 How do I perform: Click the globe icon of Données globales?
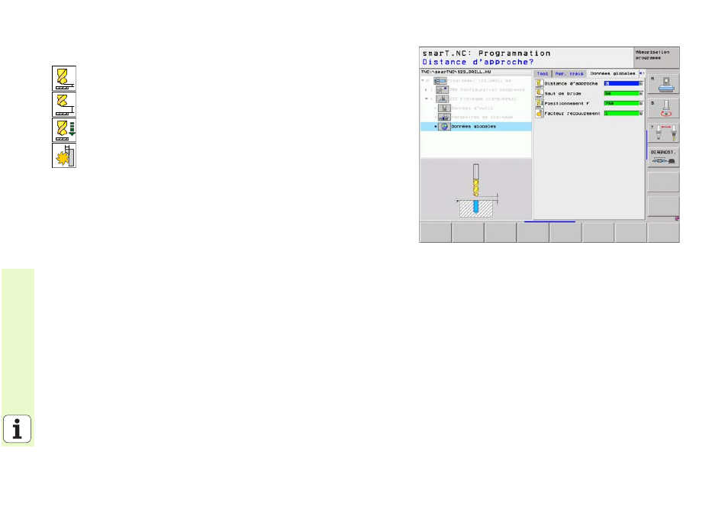pyautogui.click(x=444, y=126)
